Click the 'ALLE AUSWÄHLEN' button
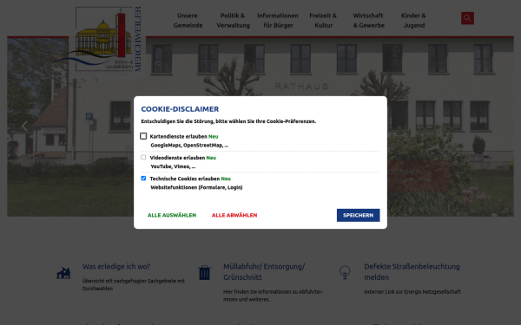 click(x=172, y=215)
